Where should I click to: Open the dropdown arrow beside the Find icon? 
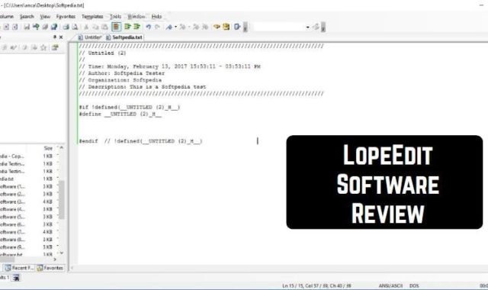[175, 27]
